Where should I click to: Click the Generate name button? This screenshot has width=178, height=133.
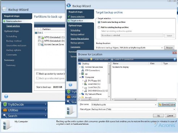click(x=167, y=105)
